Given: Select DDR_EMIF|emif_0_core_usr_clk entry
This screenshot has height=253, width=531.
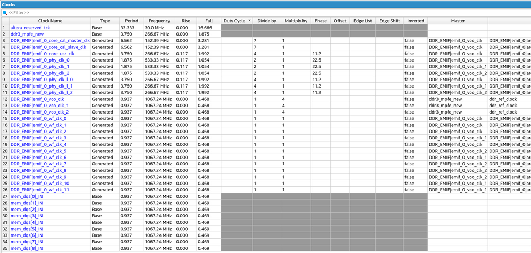Looking at the screenshot, I should click(43, 54).
